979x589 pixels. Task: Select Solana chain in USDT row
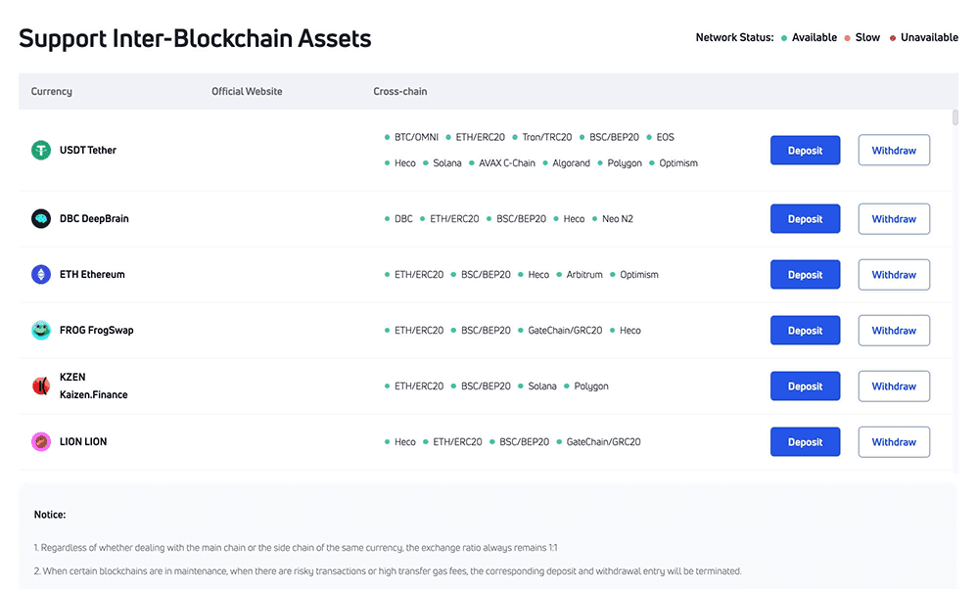coord(443,162)
